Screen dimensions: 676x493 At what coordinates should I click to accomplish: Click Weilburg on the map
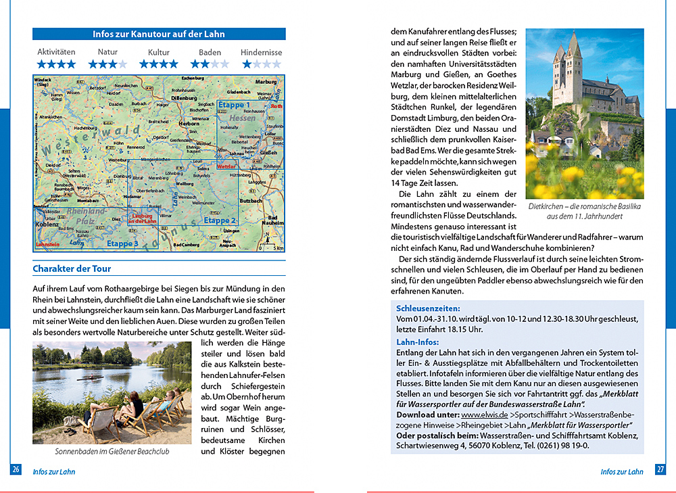[185, 184]
